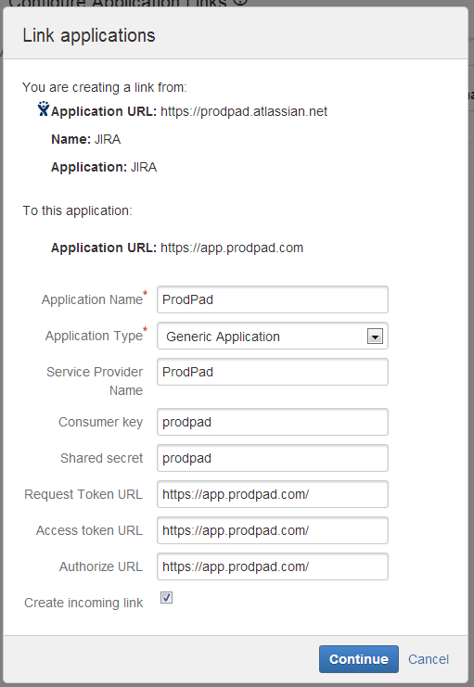This screenshot has height=687, width=474.
Task: Open the Application Type dropdown arrow
Action: click(x=375, y=337)
